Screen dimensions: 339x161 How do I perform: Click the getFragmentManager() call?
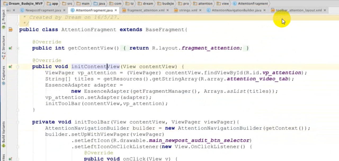tap(165, 91)
